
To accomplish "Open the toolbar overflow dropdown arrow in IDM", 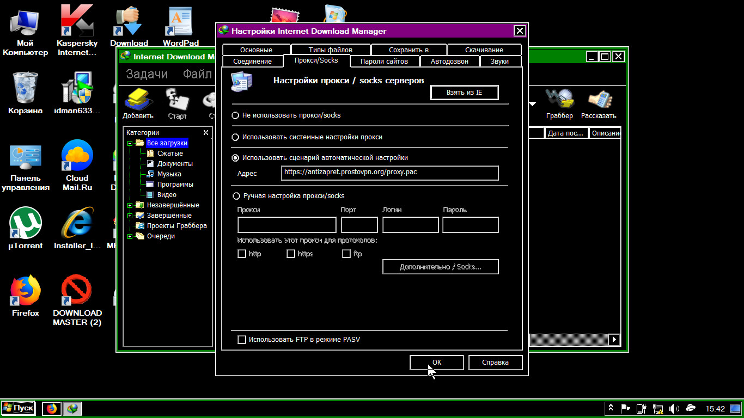I will click(x=533, y=103).
